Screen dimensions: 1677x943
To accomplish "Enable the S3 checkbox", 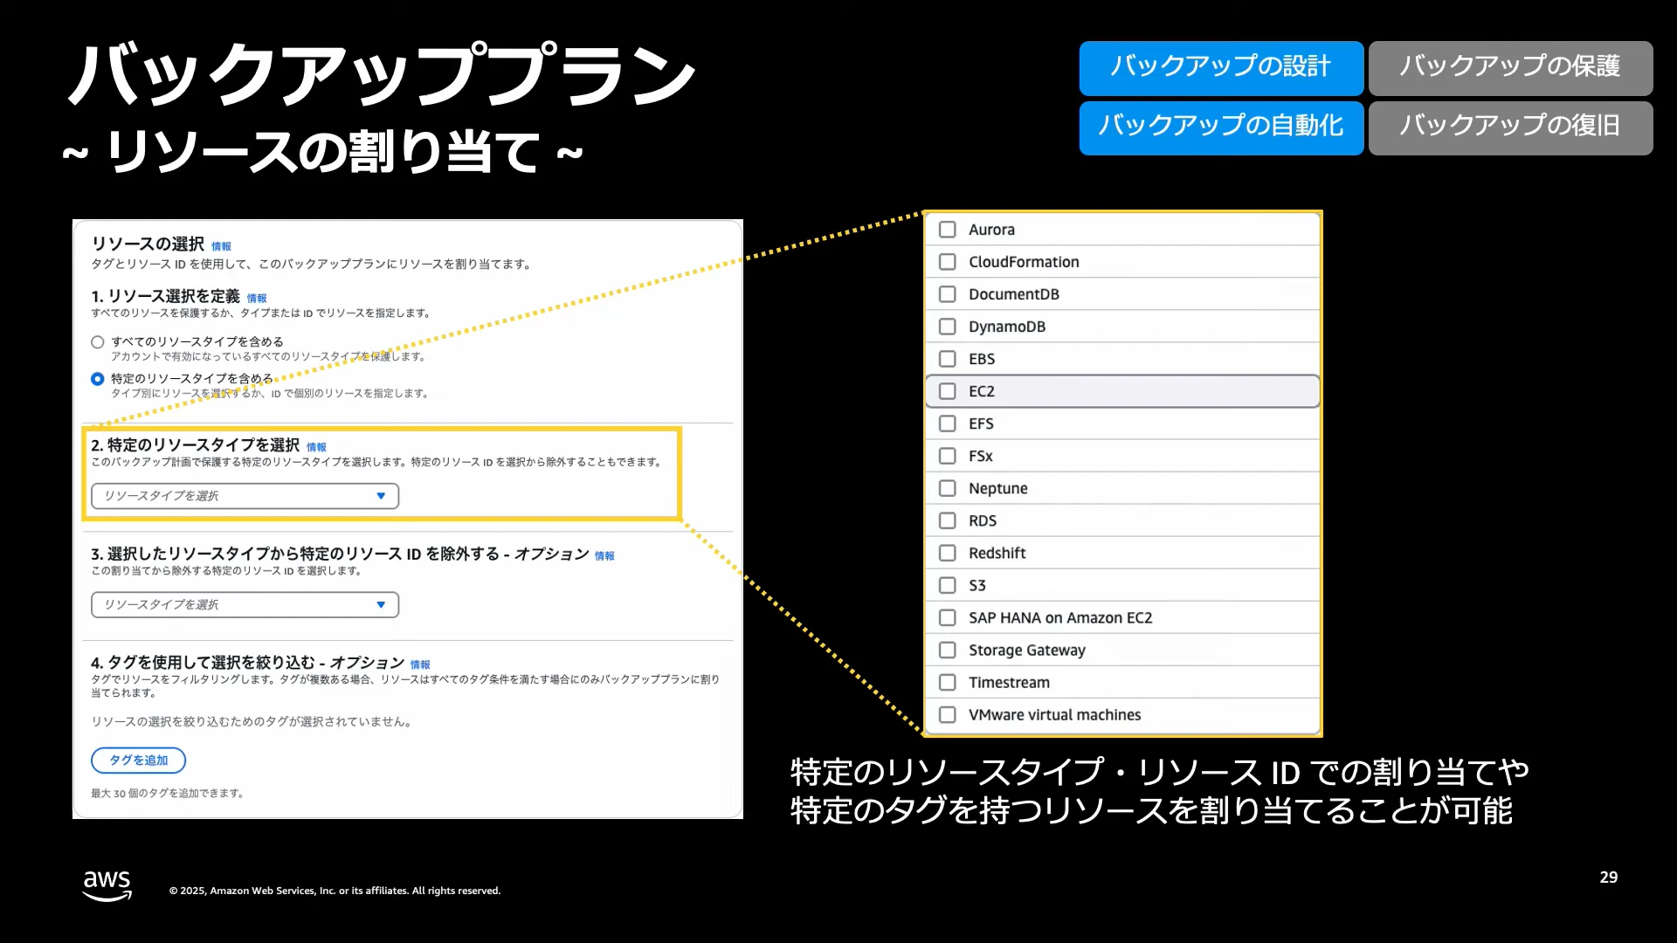I will (x=947, y=585).
